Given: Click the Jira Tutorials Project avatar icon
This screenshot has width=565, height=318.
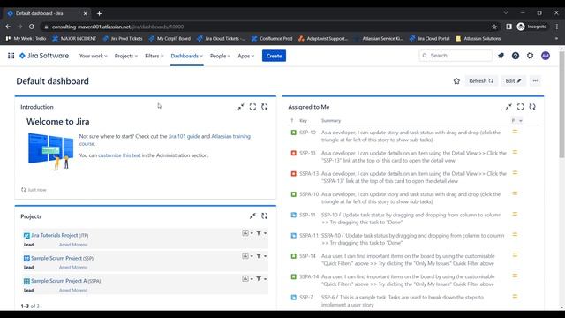Looking at the screenshot, I should point(26,236).
